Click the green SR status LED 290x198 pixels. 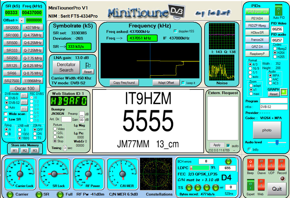[39, 194]
